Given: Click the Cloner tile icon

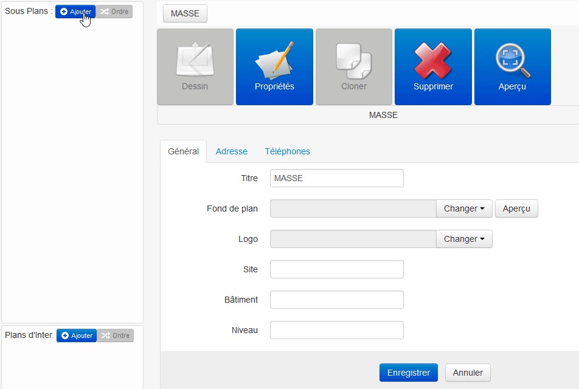Looking at the screenshot, I should coord(353,67).
